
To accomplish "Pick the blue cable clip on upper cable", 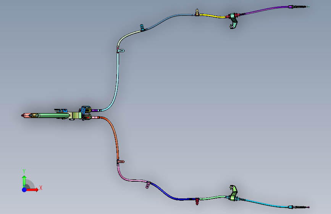I will click(142, 27).
